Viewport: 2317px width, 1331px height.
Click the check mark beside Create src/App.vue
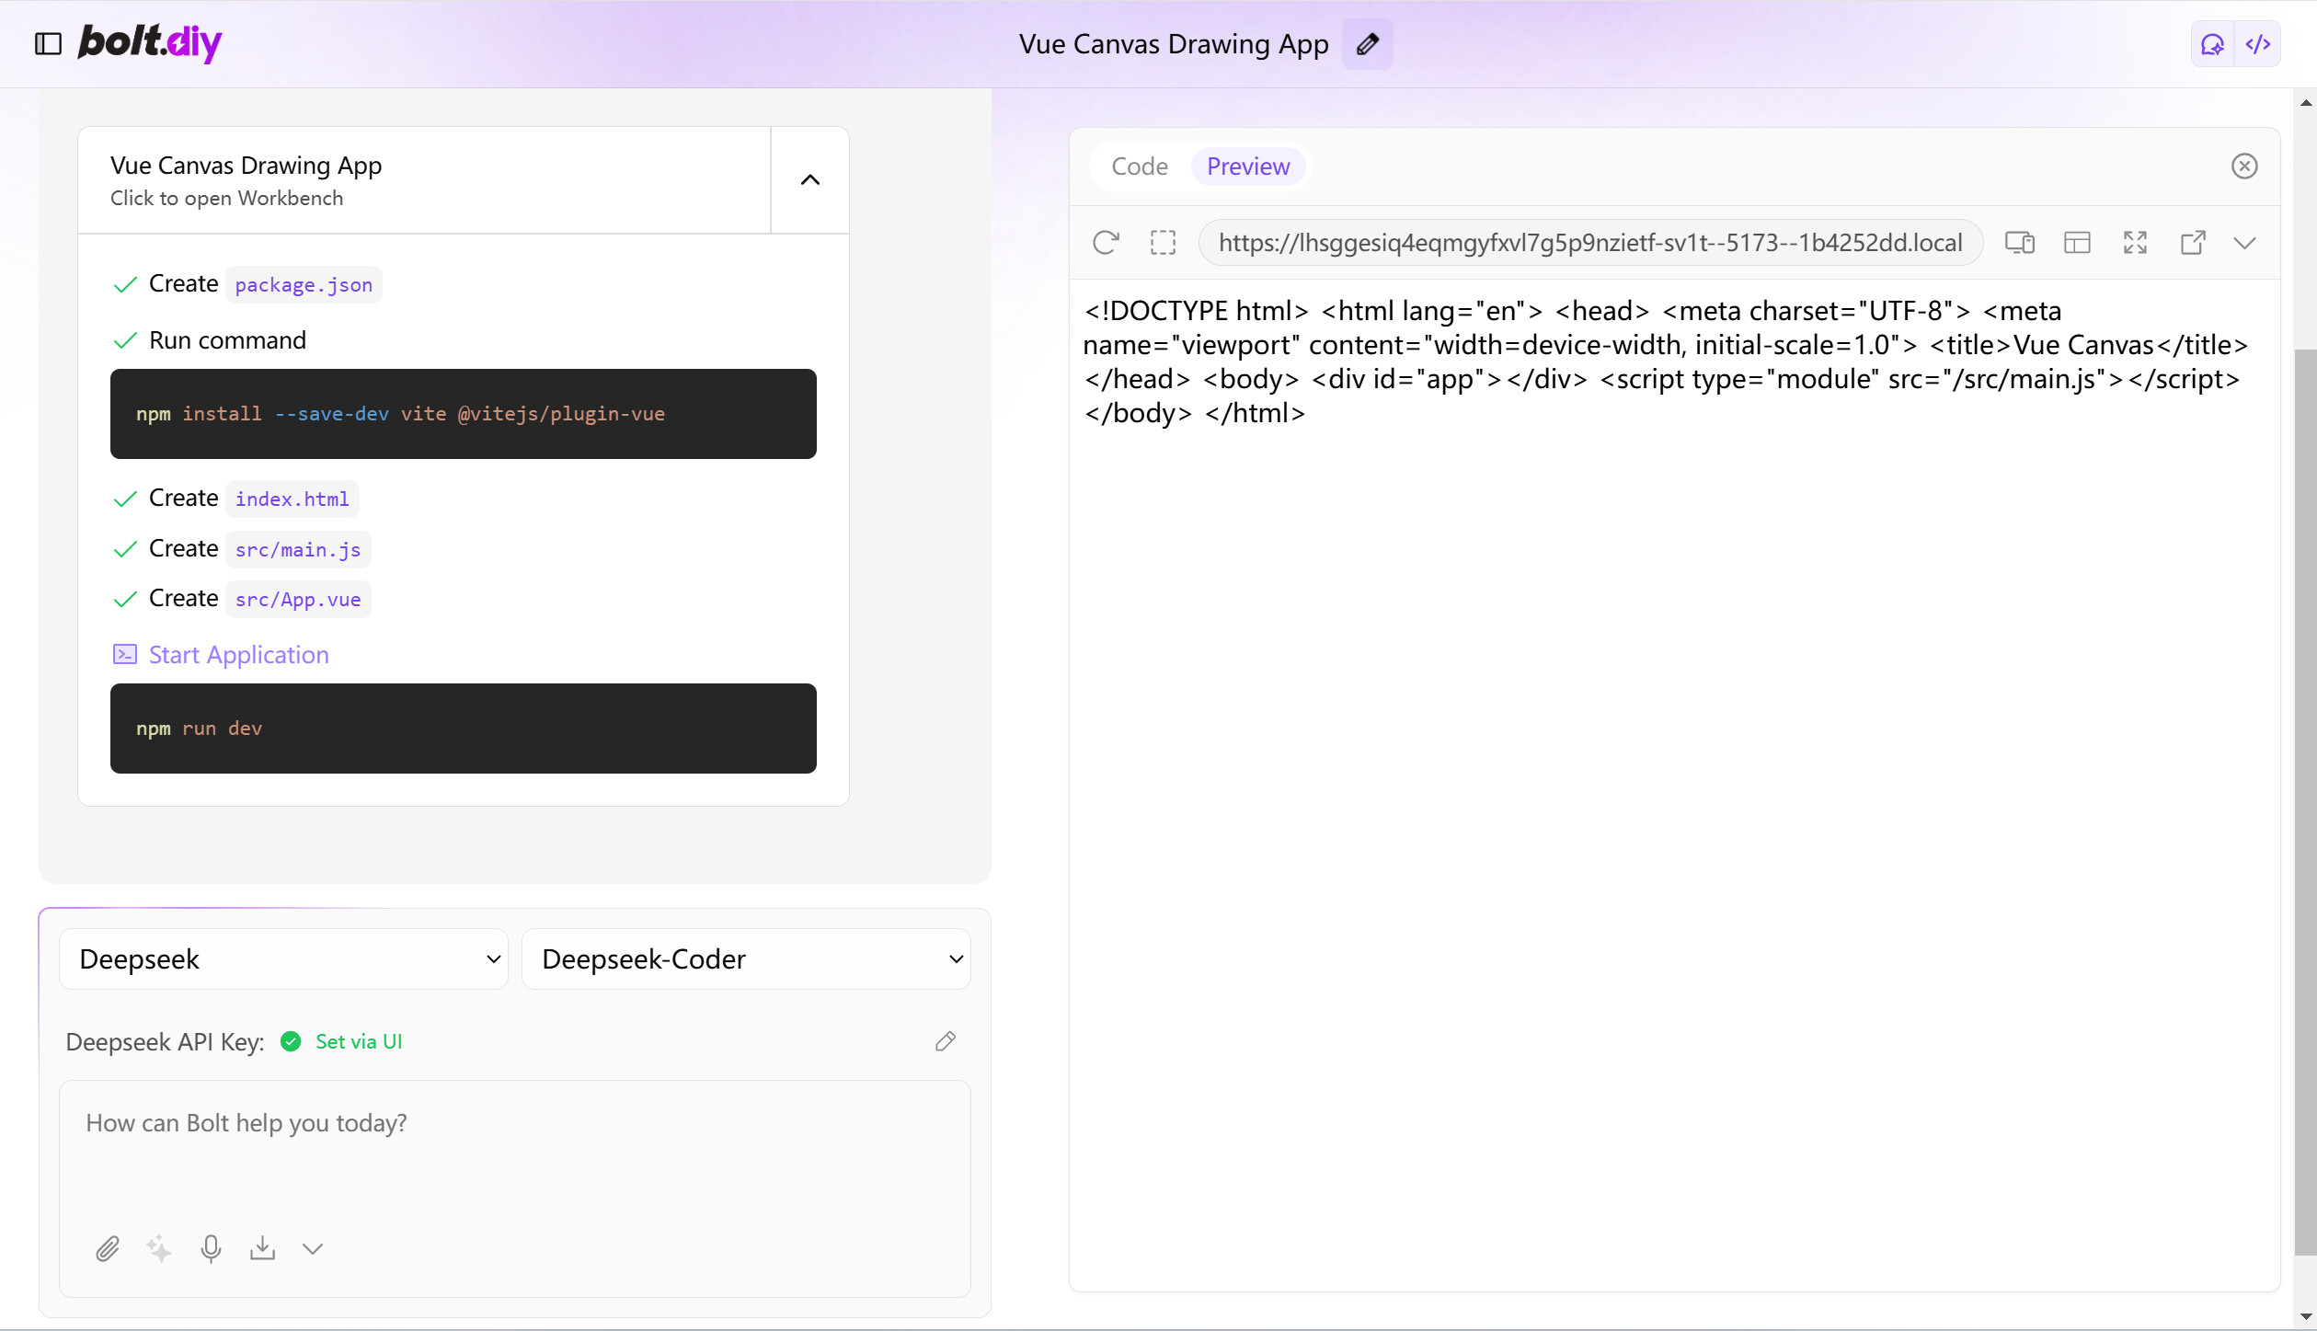pyautogui.click(x=125, y=600)
